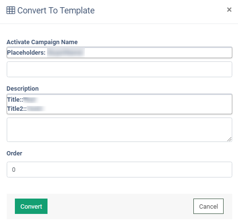Image resolution: width=238 pixels, height=224 pixels.
Task: Click the blurred value beside Placeholders:
Action: [66, 53]
